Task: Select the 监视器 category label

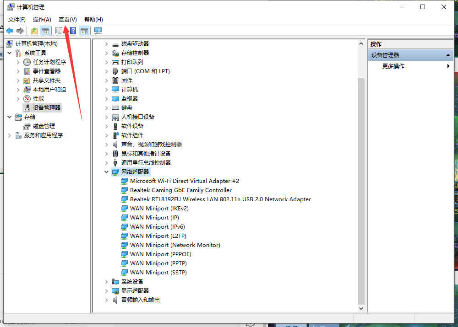Action: tap(130, 99)
